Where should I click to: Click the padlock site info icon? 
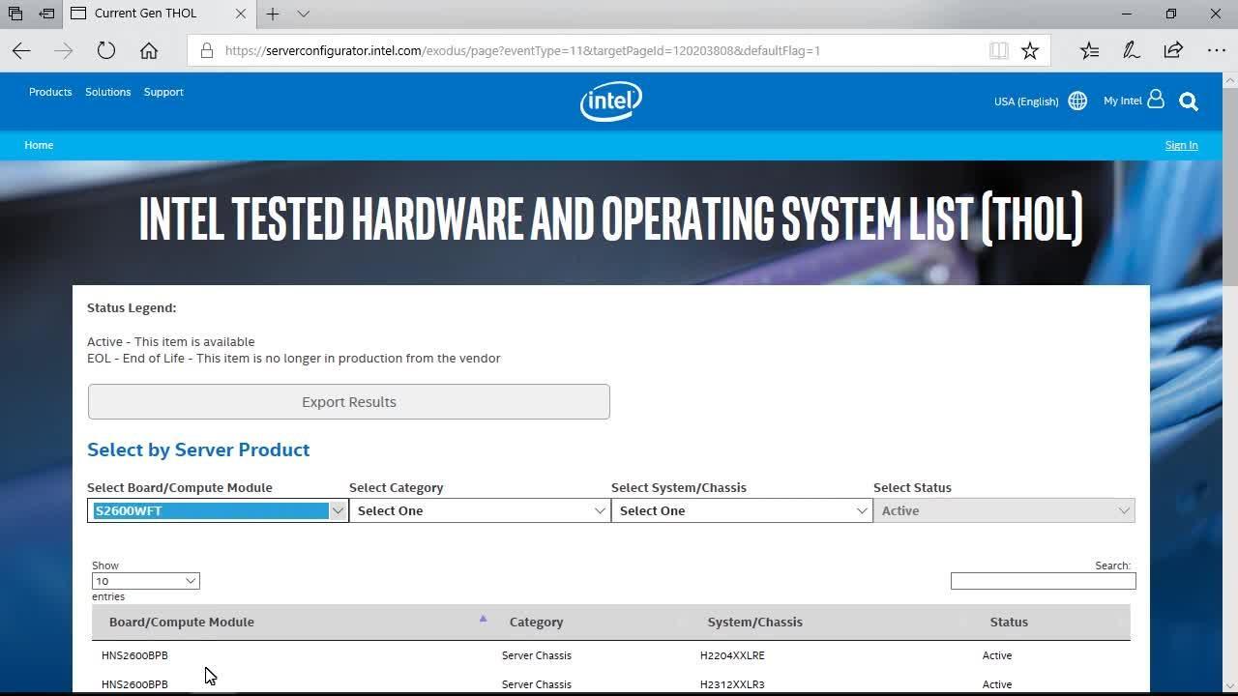coord(206,50)
